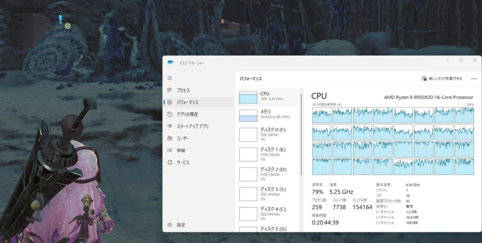Click the green circle marker in game
Screen dimensions: 482x243
(x=68, y=26)
